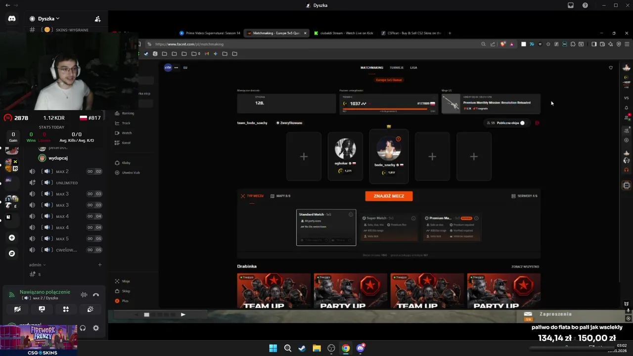Open the MATCHMAKING tab on FACEIT
Image resolution: width=633 pixels, height=356 pixels.
pyautogui.click(x=372, y=68)
